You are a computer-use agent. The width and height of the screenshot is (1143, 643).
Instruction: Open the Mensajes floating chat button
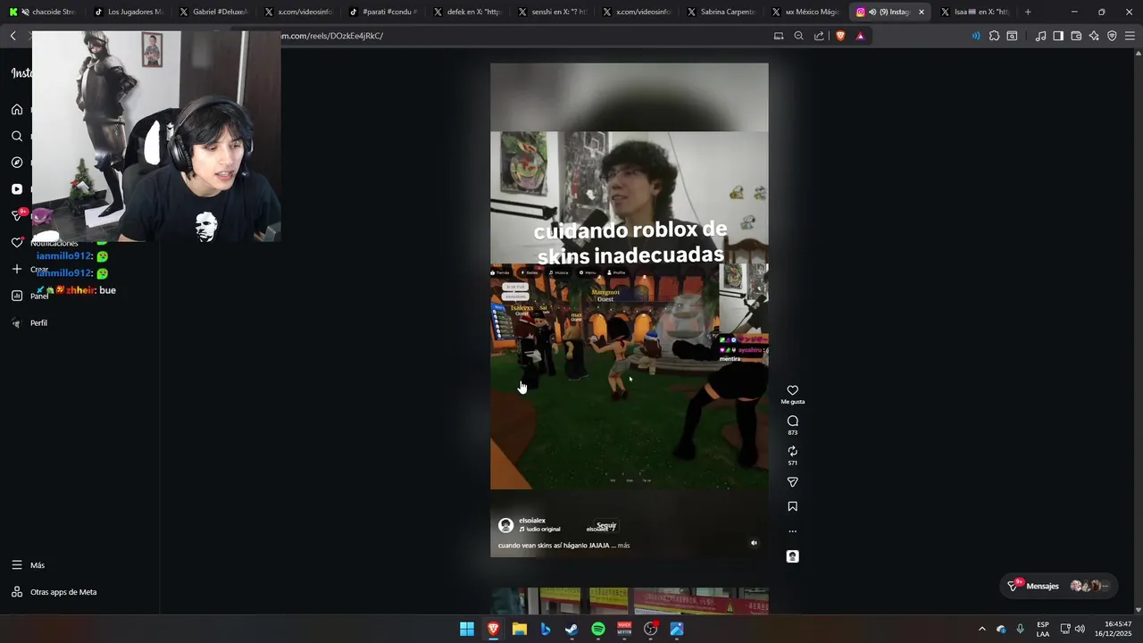point(1058,586)
